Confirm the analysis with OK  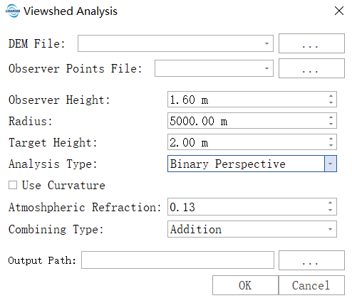[x=245, y=285]
